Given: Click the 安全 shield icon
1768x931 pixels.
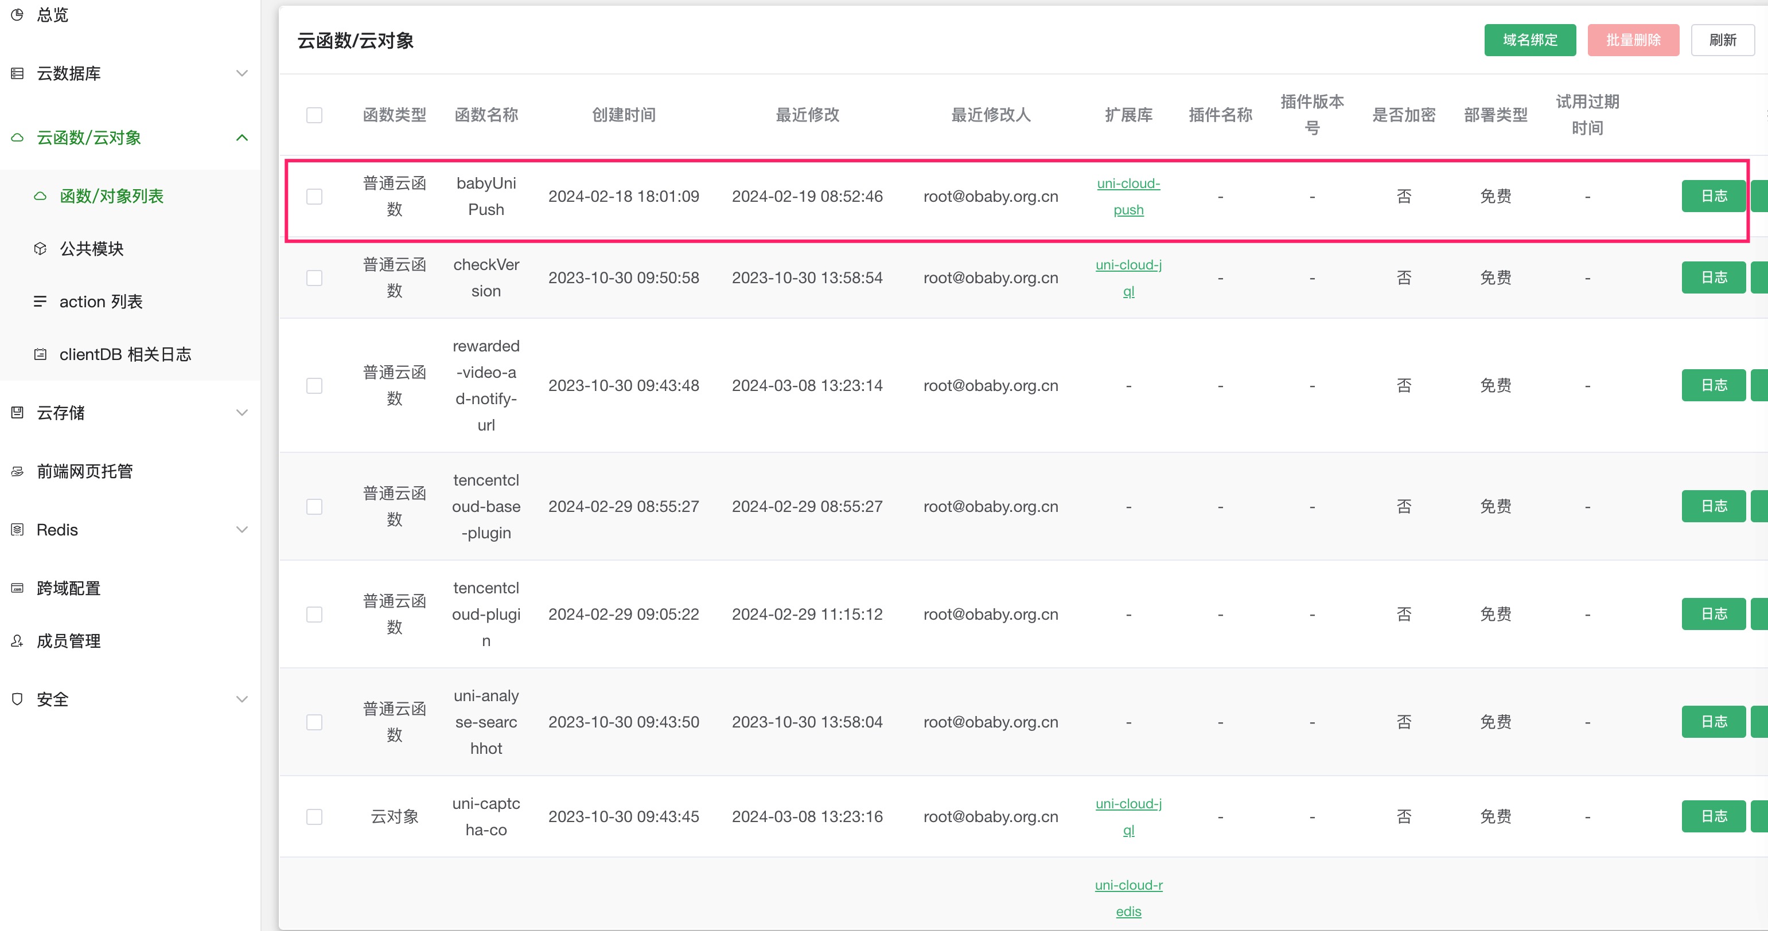Looking at the screenshot, I should point(17,699).
